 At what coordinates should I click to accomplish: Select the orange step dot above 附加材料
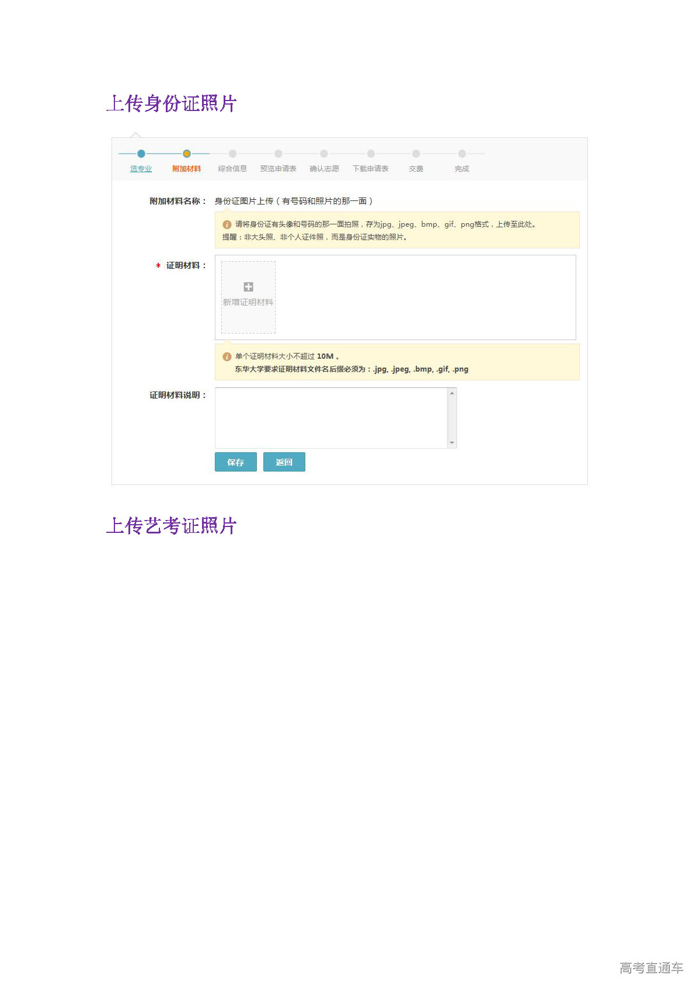click(186, 154)
